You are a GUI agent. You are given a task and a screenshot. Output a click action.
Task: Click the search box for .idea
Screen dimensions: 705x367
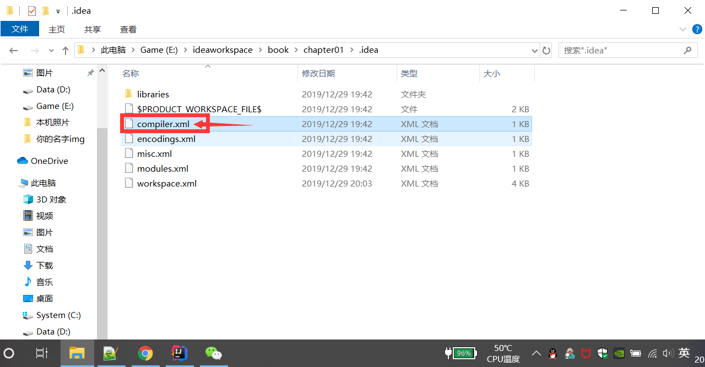[617, 50]
